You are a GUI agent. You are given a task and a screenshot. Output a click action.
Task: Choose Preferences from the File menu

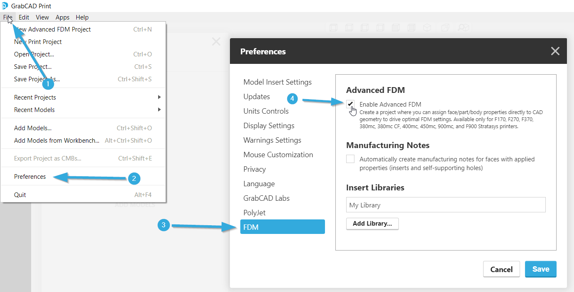(30, 177)
